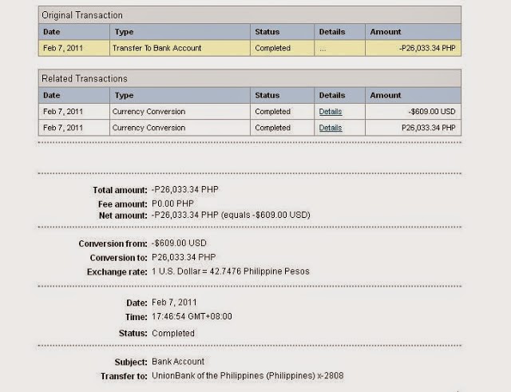Click the Exchange rate value text

(231, 271)
